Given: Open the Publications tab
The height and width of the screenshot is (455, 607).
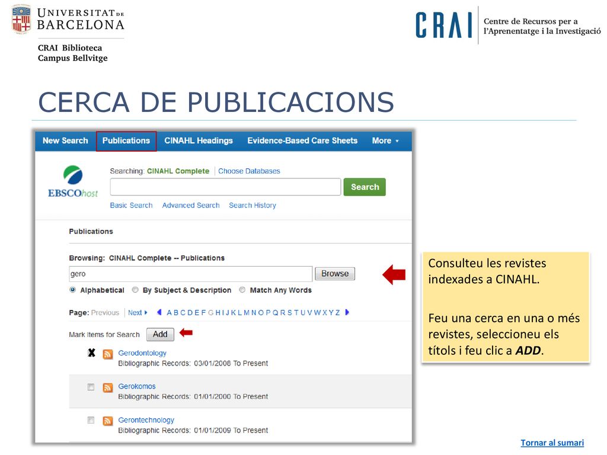Looking at the screenshot, I should pyautogui.click(x=126, y=141).
